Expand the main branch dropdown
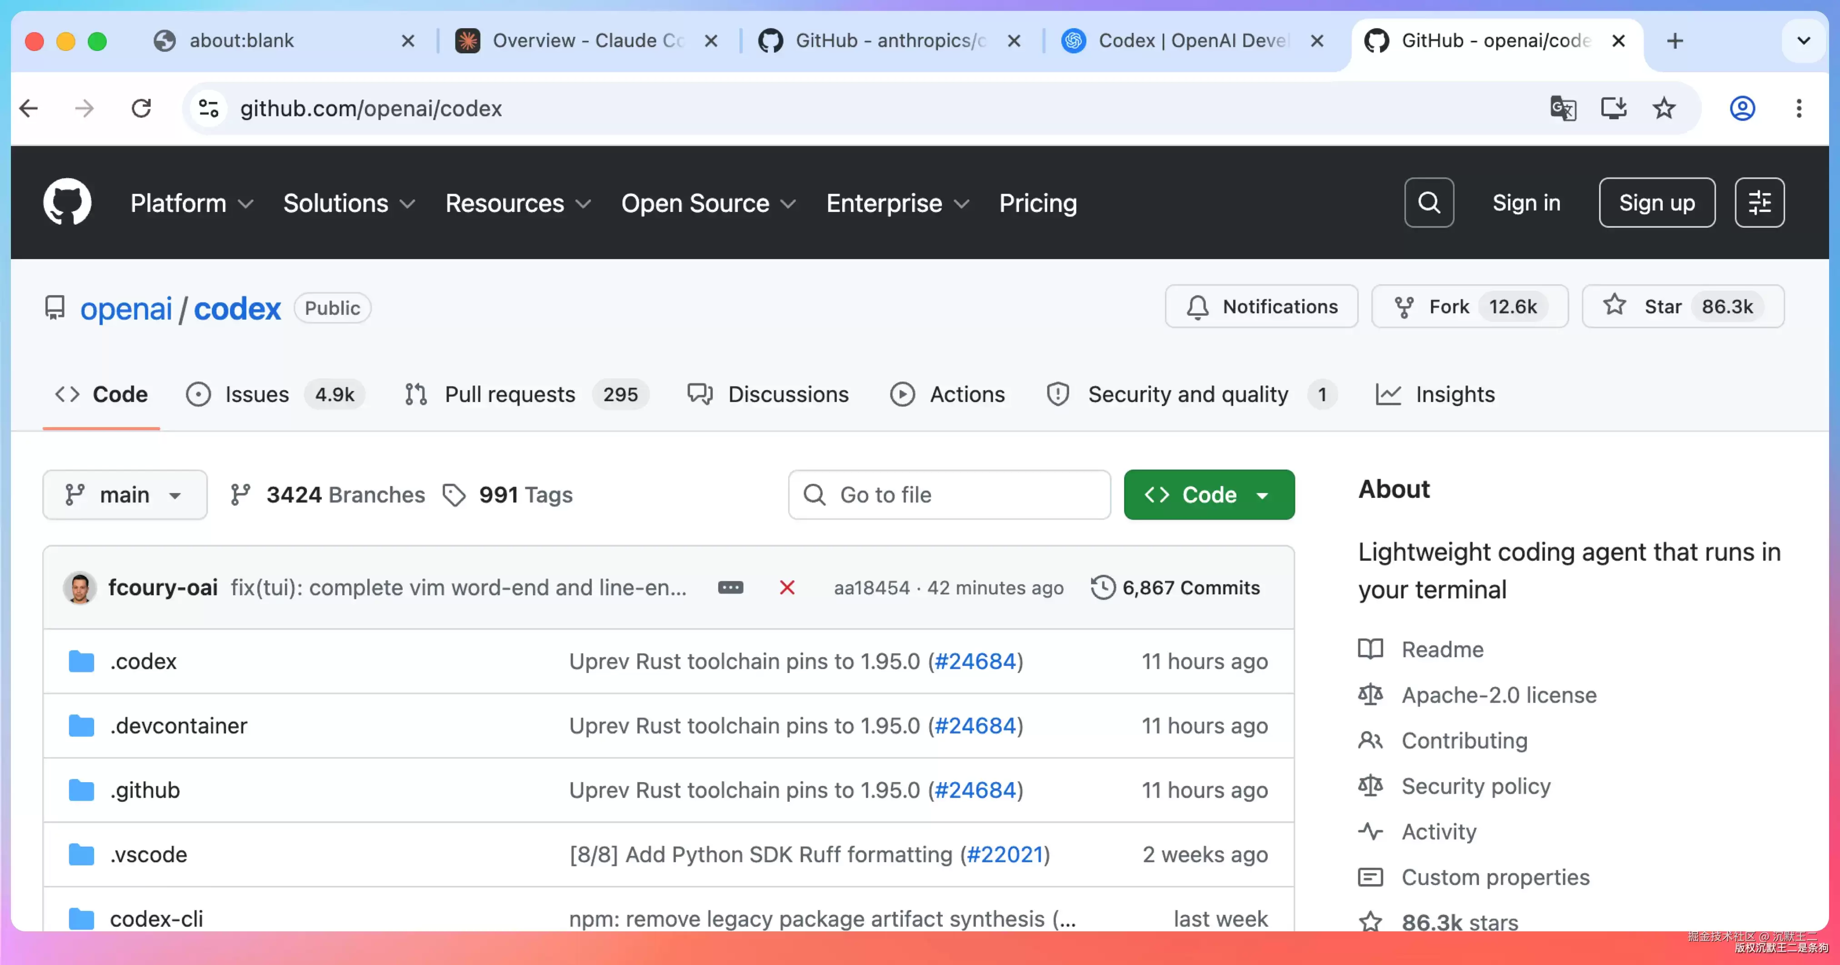Screen dimensions: 1840x965 click(x=125, y=495)
